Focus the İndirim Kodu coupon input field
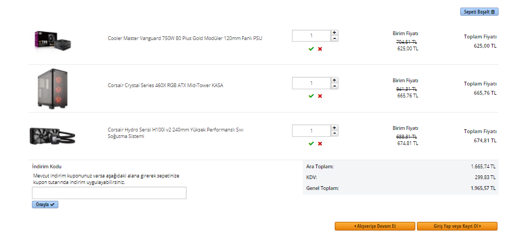524x250 pixels. pos(109,193)
